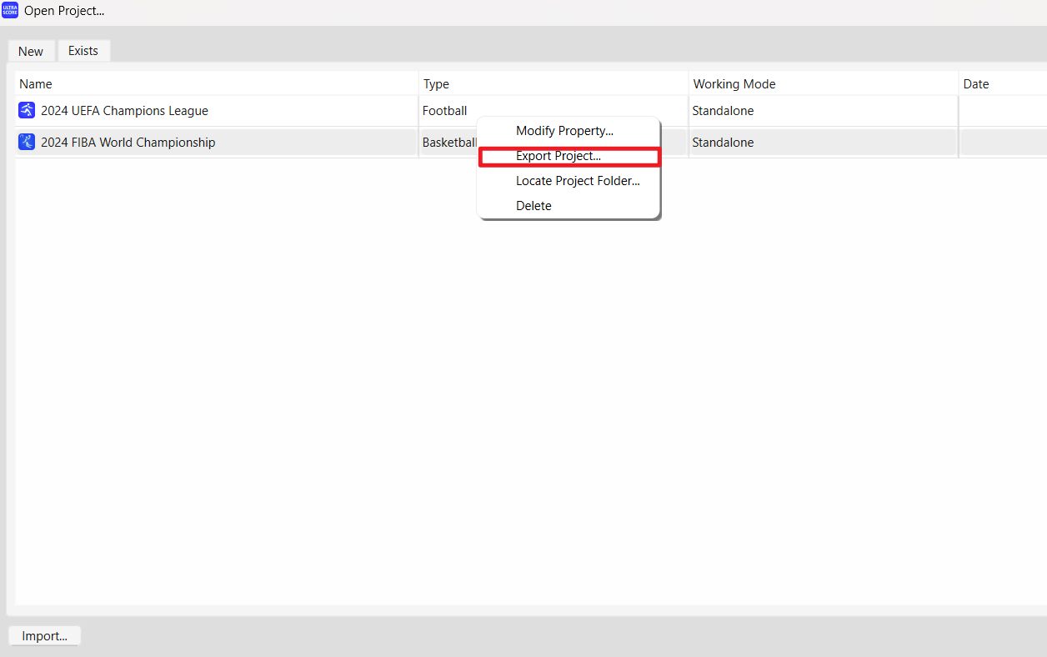Switch to the New tab
This screenshot has width=1047, height=657.
coord(31,51)
